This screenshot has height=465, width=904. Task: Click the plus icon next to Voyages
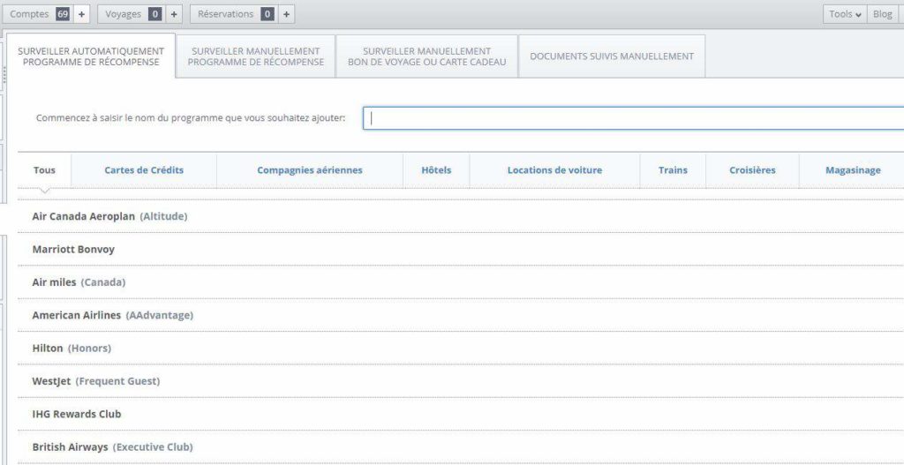tap(174, 14)
